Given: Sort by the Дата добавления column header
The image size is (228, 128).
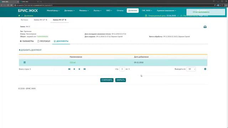Looking at the screenshot, I should [x=141, y=57].
